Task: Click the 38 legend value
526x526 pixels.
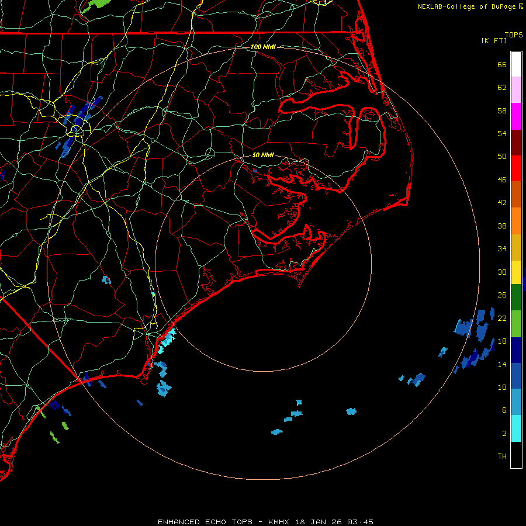Action: [502, 226]
